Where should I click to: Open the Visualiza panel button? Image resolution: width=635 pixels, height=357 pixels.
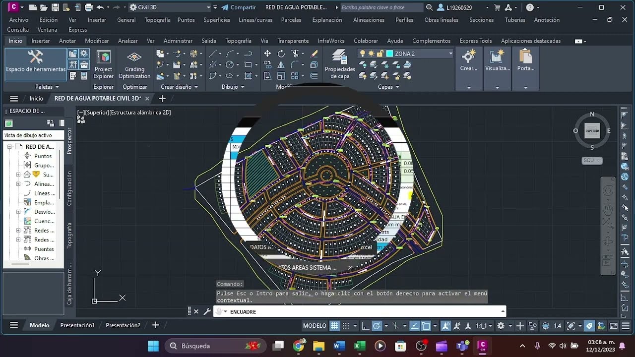(497, 68)
